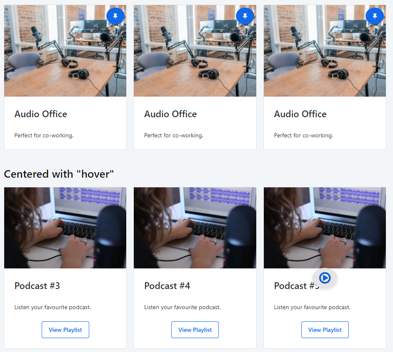Click "Perfect for co-working." on the rightmost card
This screenshot has height=352, width=393.
coord(303,135)
